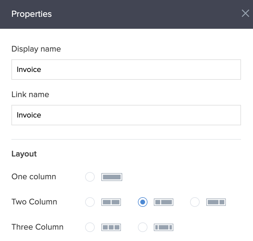This screenshot has height=241, width=253.
Task: Choose the wide-center Three Column radio button
Action: pos(143,227)
